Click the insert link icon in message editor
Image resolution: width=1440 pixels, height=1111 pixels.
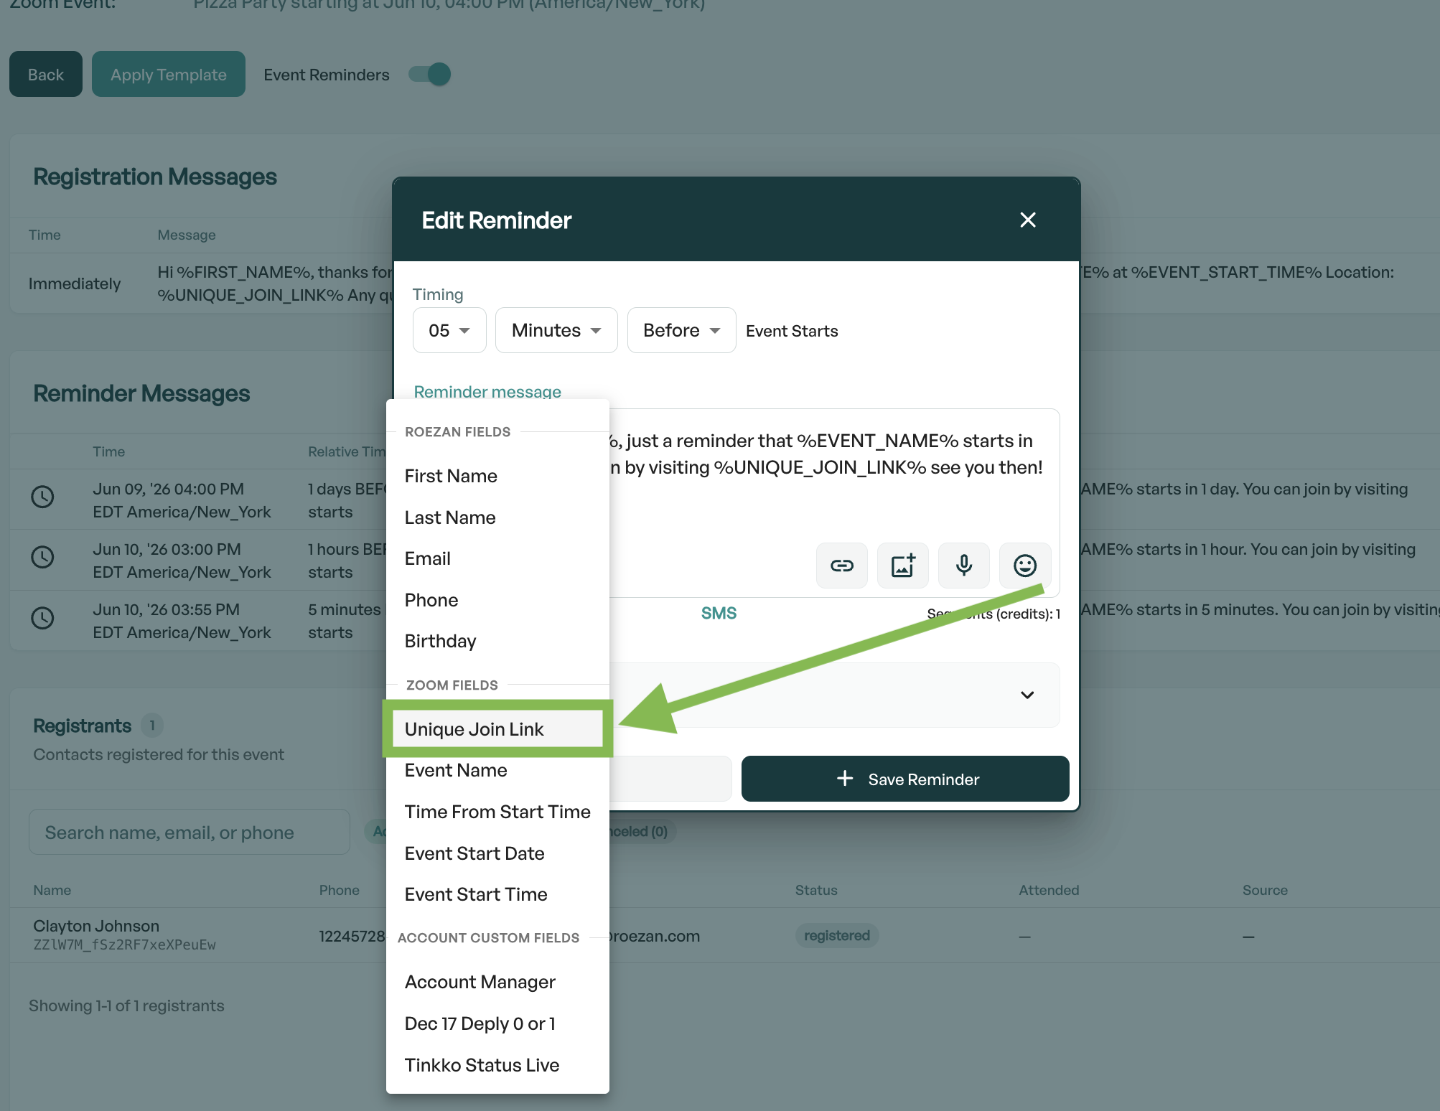(842, 566)
